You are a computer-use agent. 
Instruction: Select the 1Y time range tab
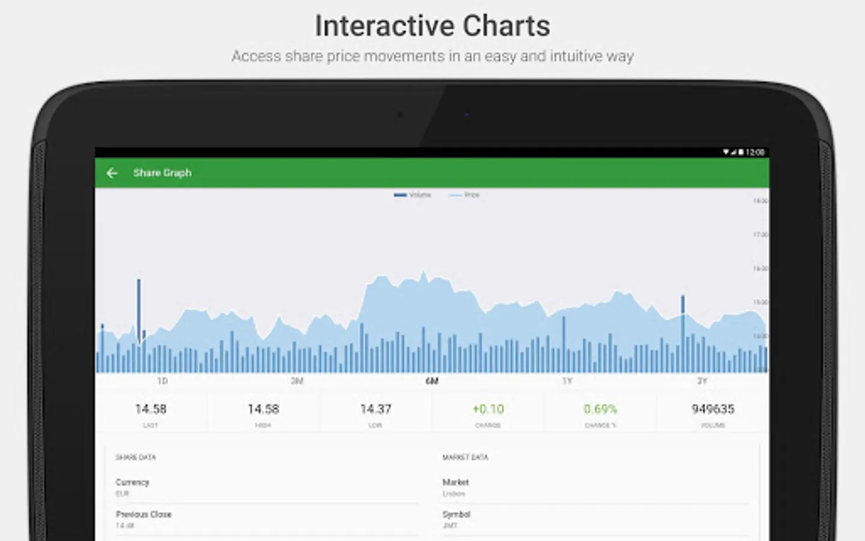567,381
